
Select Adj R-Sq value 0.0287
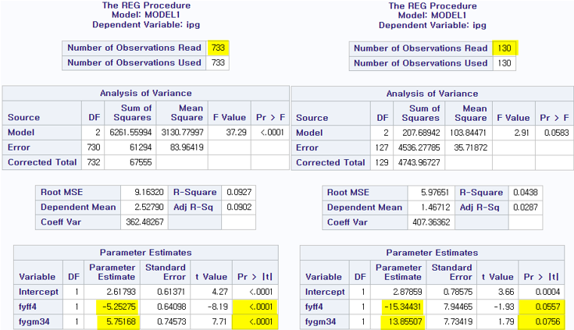[x=526, y=208]
